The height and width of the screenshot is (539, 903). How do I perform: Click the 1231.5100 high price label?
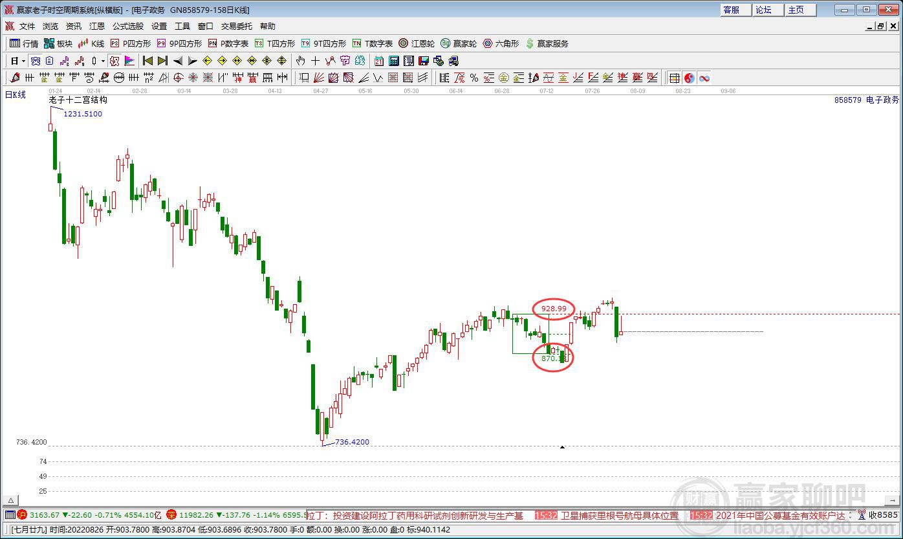click(82, 114)
